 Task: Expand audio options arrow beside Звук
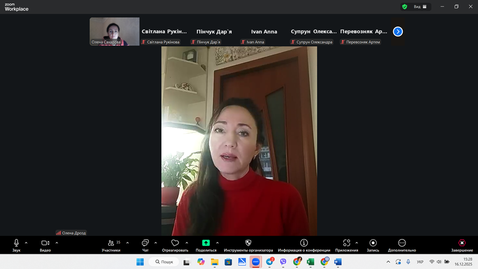coord(26,243)
